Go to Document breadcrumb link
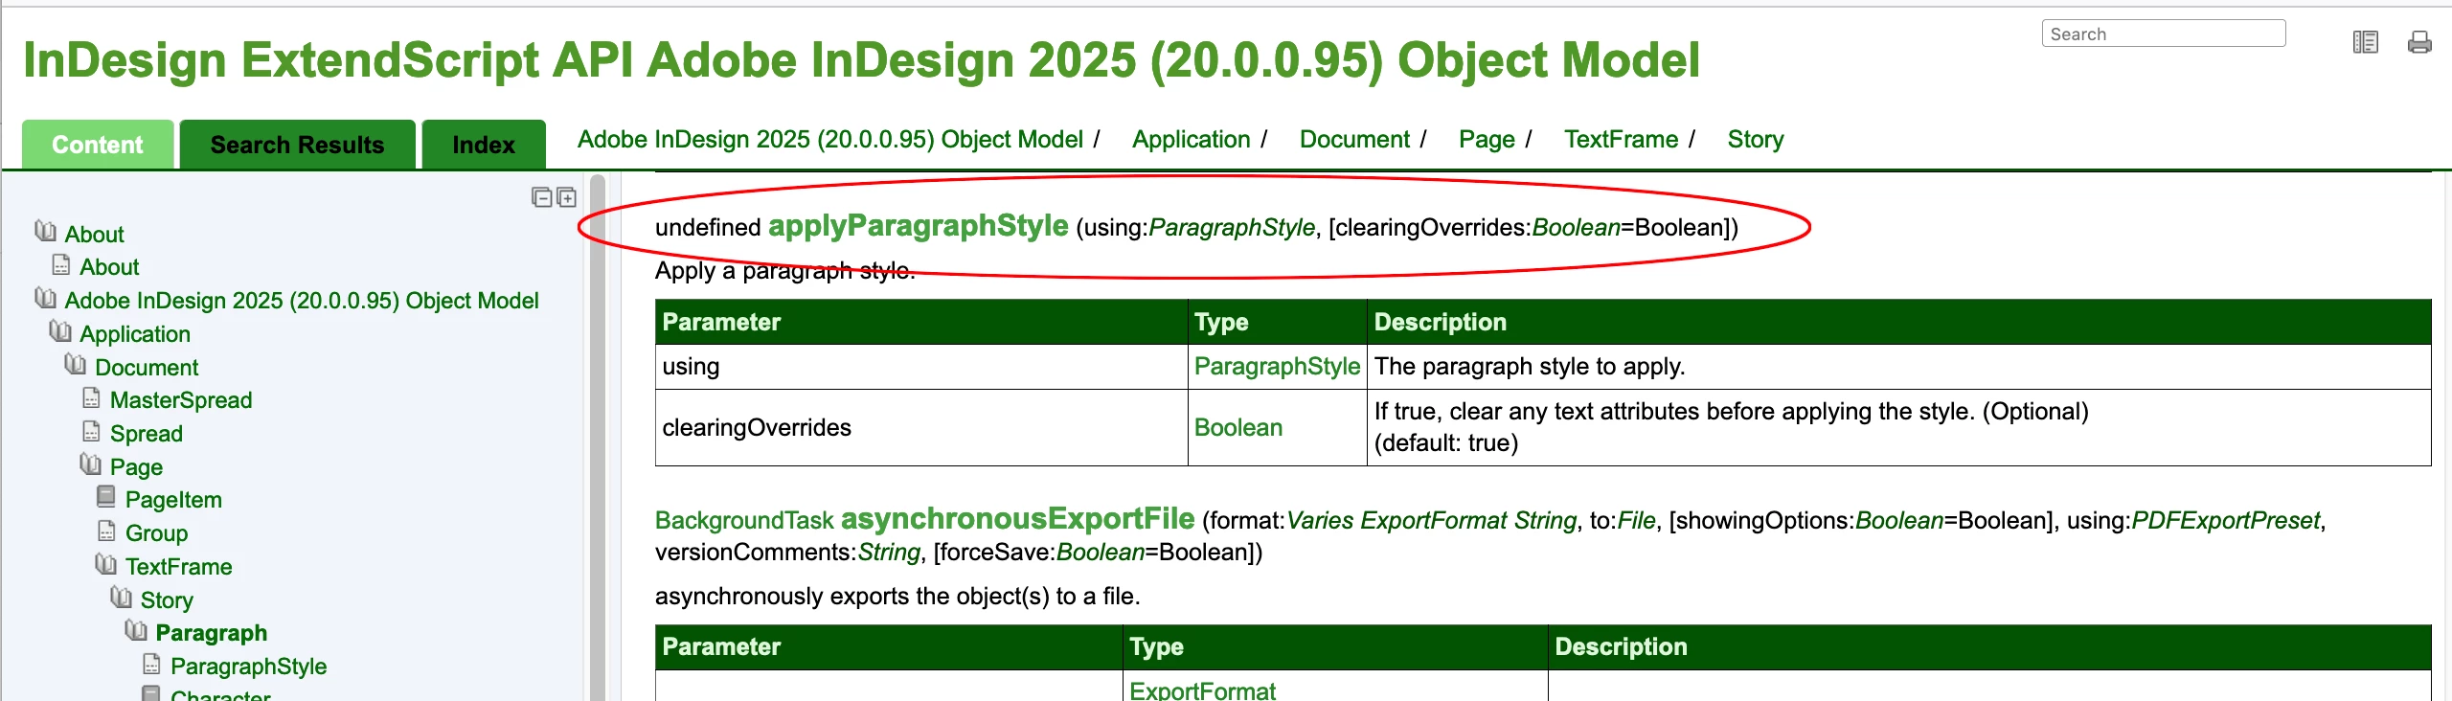This screenshot has width=2452, height=701. [x=1354, y=140]
